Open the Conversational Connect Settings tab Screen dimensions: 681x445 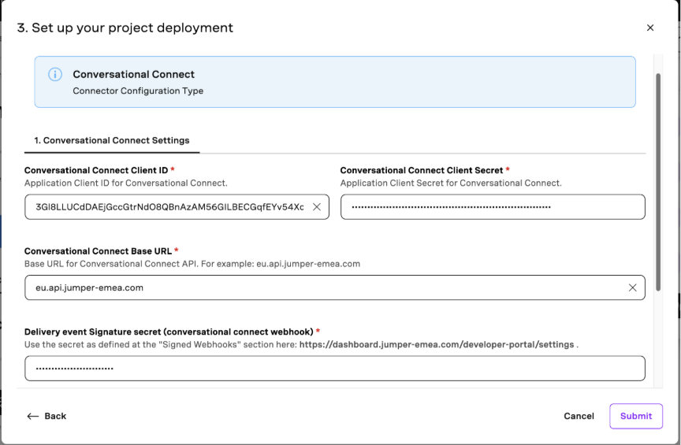pos(112,141)
